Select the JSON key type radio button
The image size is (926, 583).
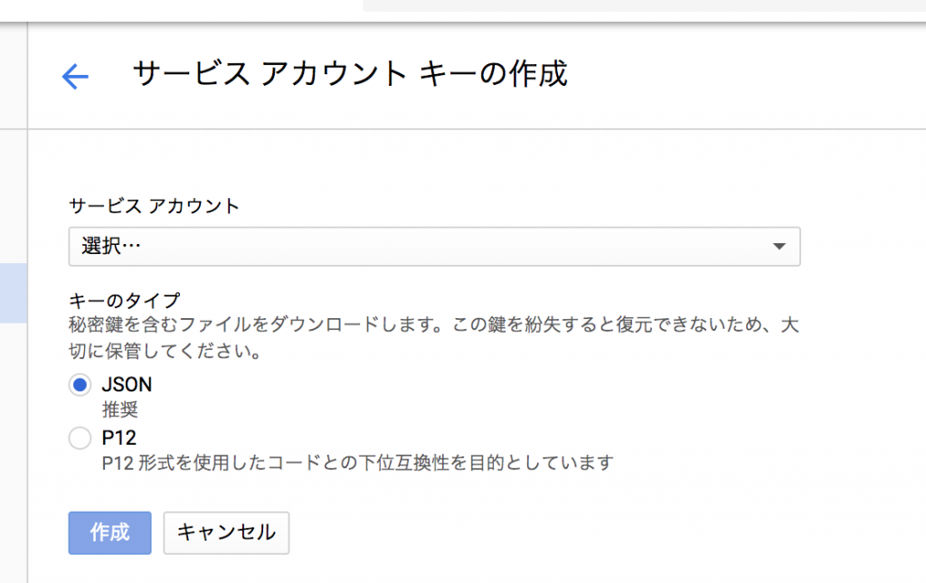[x=80, y=384]
